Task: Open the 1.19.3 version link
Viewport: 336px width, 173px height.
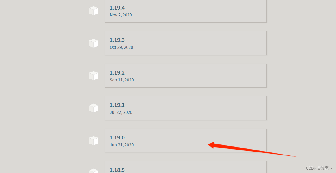Action: click(117, 40)
